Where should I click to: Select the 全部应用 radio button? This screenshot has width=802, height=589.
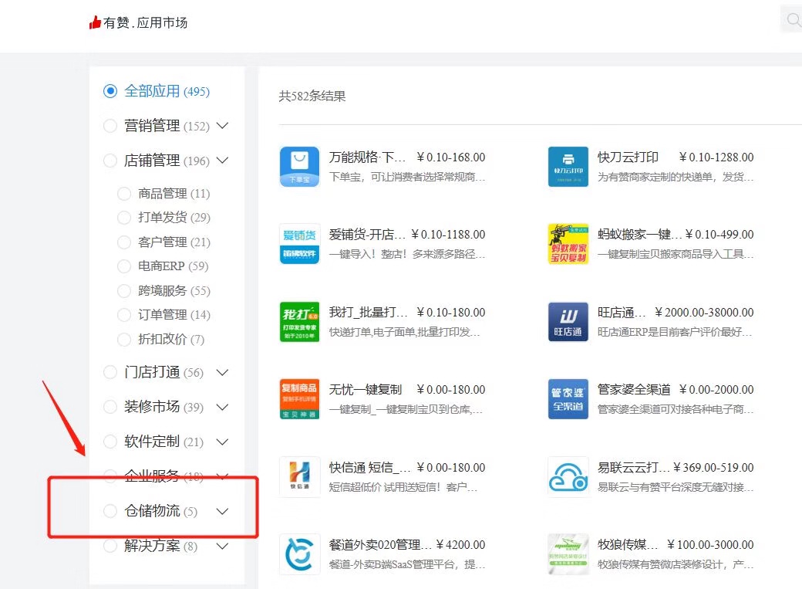click(110, 91)
